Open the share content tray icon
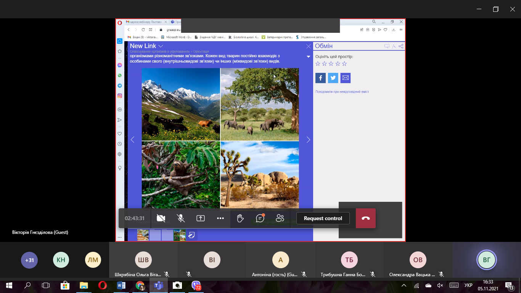Image resolution: width=521 pixels, height=293 pixels. click(x=201, y=218)
